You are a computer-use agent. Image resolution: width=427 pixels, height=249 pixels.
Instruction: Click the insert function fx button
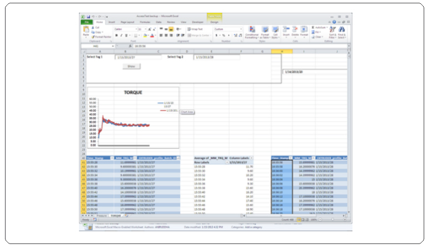[130, 46]
